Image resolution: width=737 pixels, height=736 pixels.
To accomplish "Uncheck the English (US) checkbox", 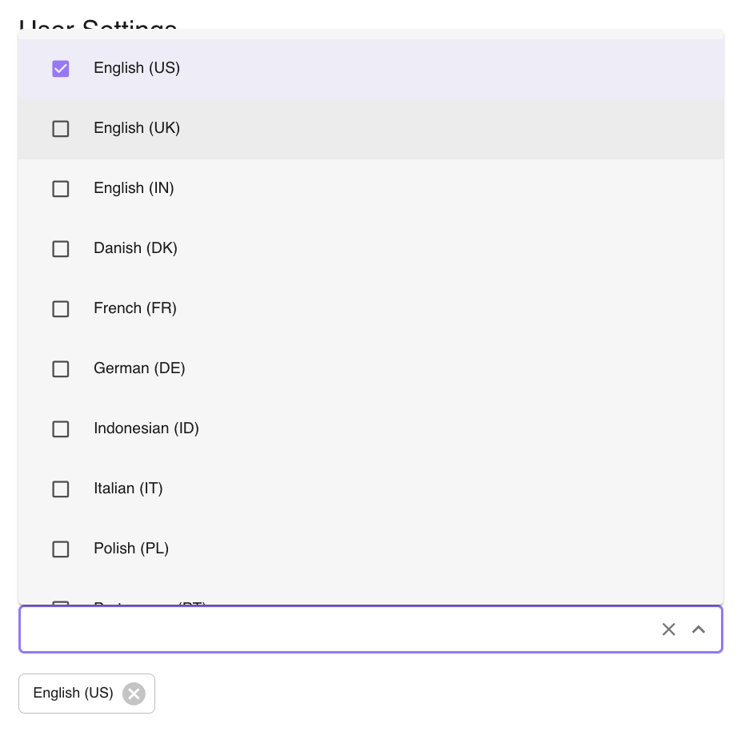I will (61, 69).
